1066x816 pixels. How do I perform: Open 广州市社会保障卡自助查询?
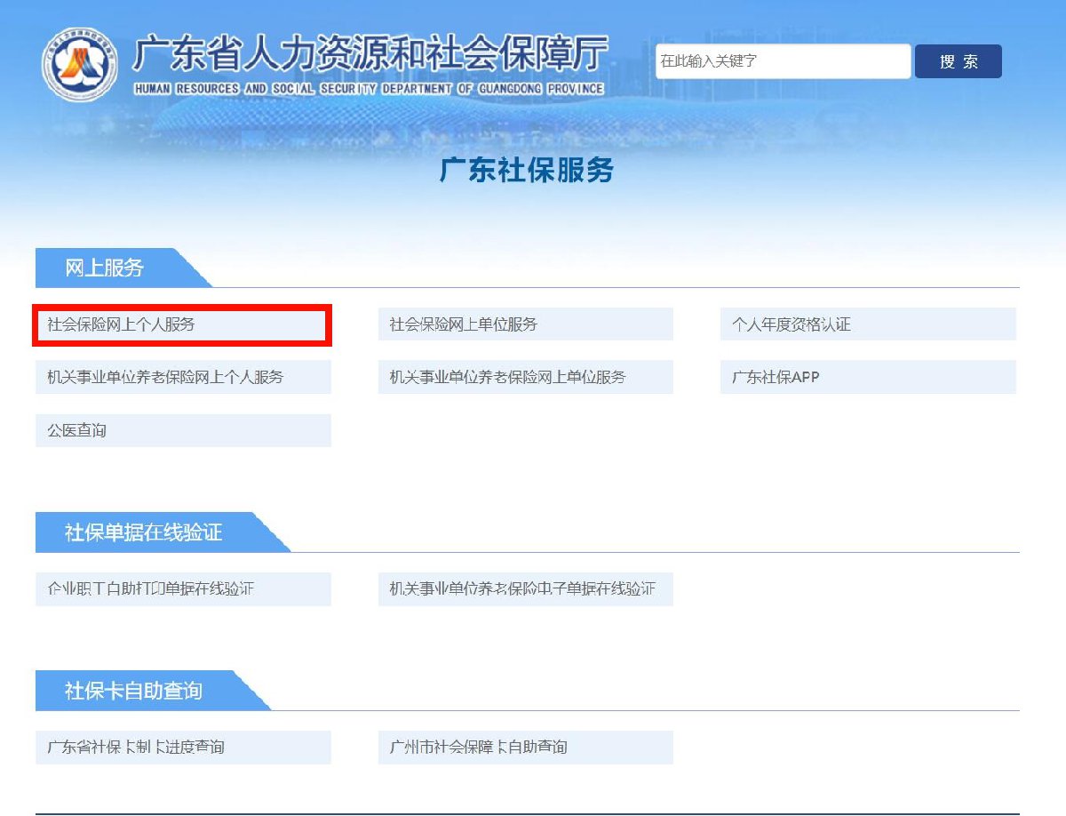(x=525, y=747)
